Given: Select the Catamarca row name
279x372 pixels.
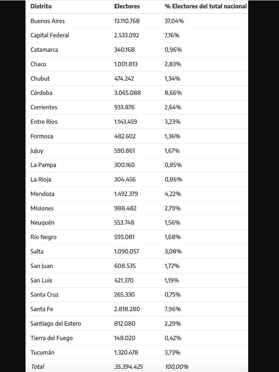Looking at the screenshot, I should click(x=44, y=50).
